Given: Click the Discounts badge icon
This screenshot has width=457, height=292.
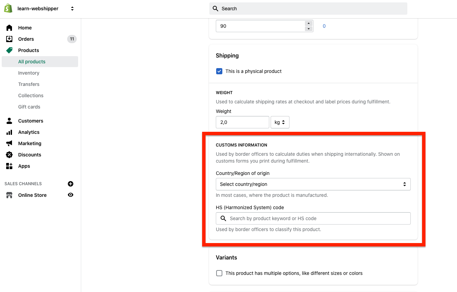Looking at the screenshot, I should tap(9, 155).
